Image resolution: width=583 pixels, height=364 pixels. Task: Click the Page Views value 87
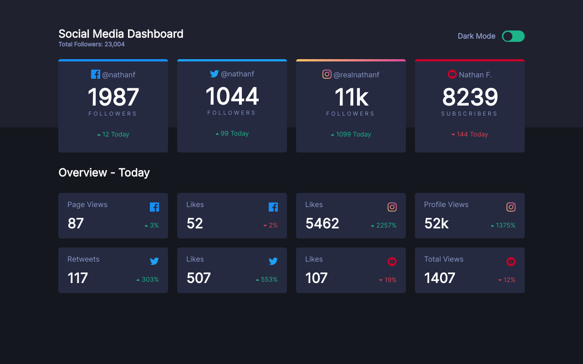coord(76,223)
